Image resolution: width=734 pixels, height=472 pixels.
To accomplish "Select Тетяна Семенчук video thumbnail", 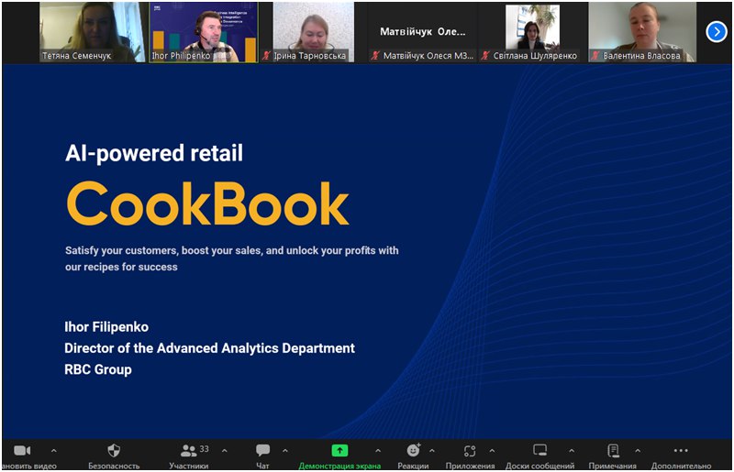I will pos(93,32).
